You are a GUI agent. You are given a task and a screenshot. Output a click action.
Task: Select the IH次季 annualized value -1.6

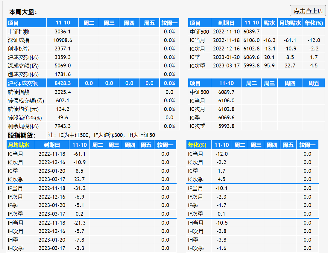click(221, 248)
